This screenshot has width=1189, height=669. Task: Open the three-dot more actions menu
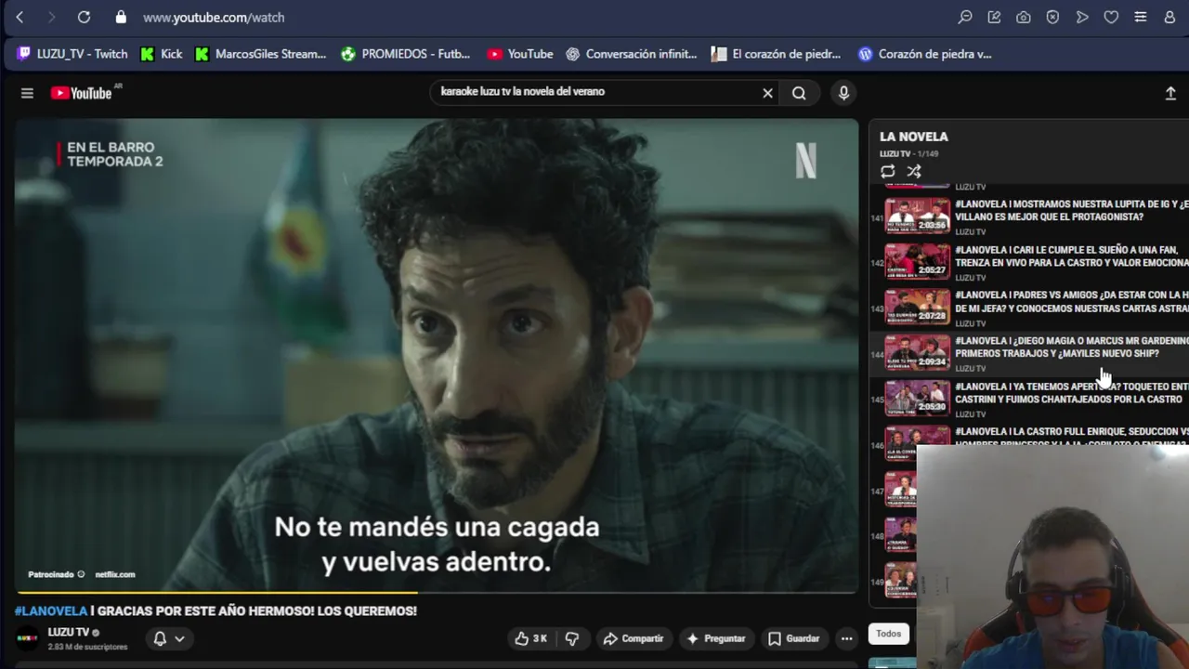point(846,638)
